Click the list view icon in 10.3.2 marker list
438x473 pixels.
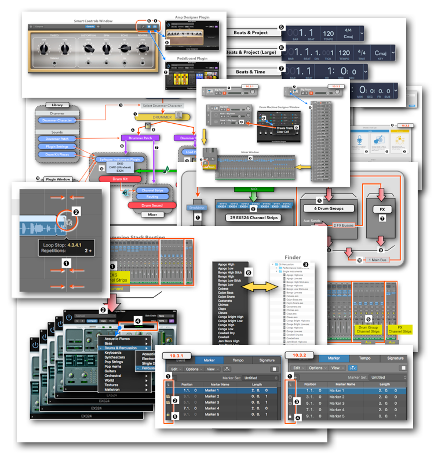coord(404,368)
